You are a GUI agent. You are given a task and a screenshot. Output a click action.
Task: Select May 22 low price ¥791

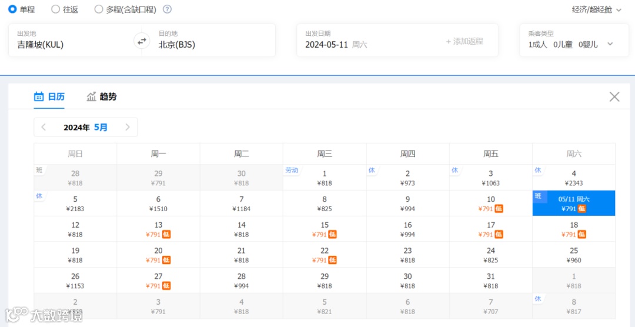click(325, 255)
